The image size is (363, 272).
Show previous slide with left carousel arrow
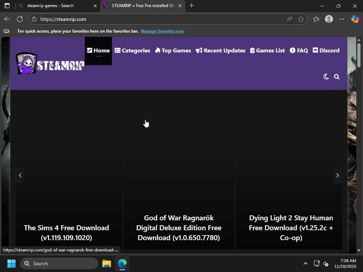(20, 176)
